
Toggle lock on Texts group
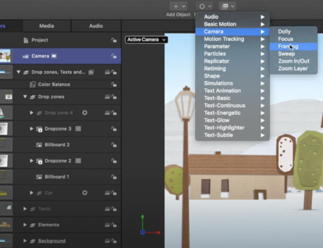114,209
